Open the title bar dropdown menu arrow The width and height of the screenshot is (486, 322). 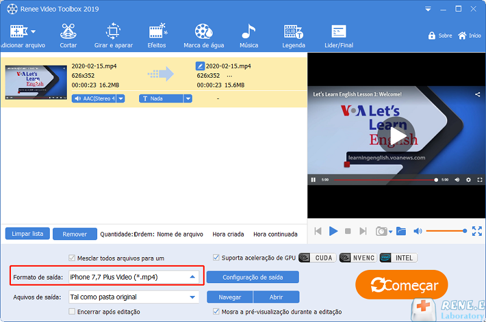428,9
